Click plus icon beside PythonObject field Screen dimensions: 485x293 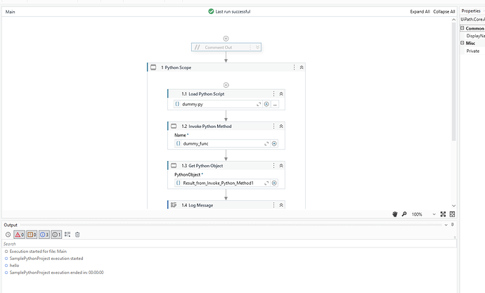(x=274, y=183)
